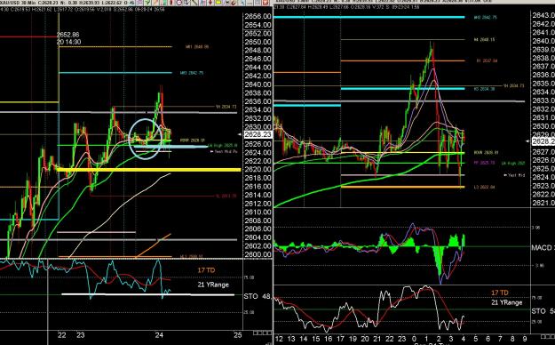Click the 2650.00 value on left price axis
Image resolution: width=555 pixels, height=345 pixels.
click(x=258, y=42)
